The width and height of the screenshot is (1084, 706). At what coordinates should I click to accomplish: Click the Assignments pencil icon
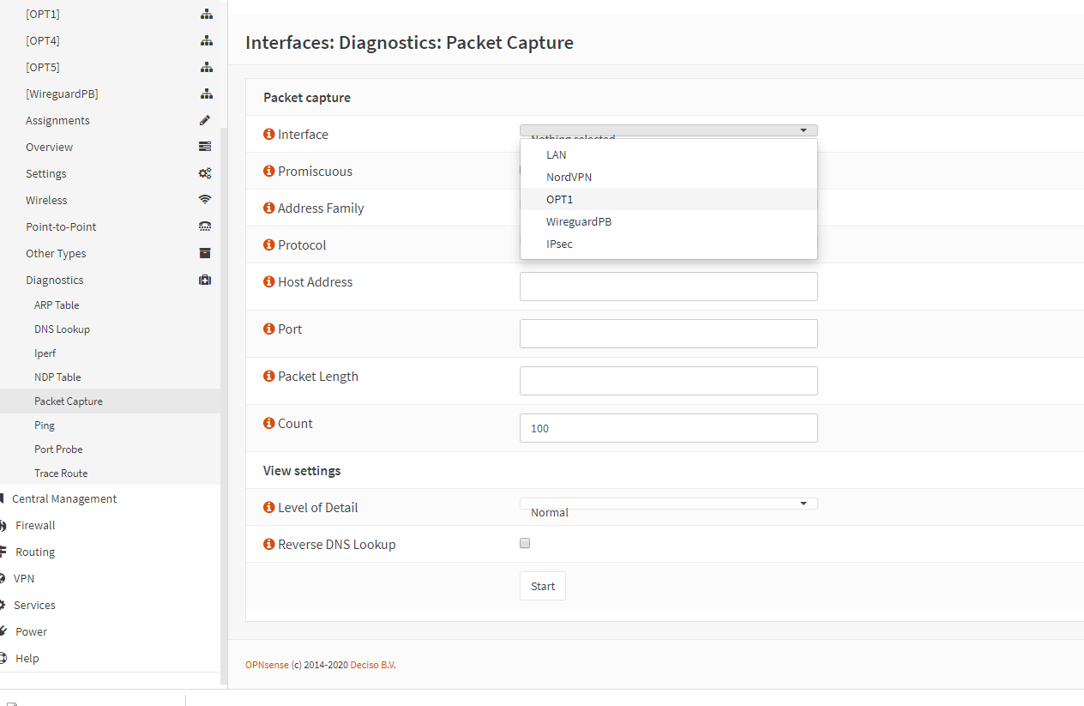click(x=205, y=120)
